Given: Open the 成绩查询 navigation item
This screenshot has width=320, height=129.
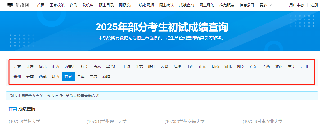Looking at the screenshot, I should pos(187,5).
